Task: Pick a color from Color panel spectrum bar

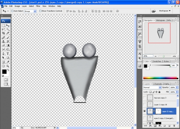Action: pos(160,78)
